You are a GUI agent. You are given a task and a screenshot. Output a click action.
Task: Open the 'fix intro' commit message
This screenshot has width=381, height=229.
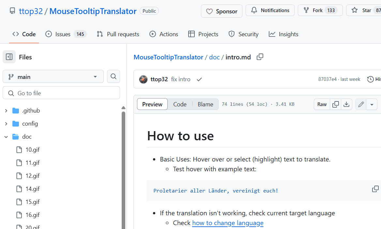click(x=180, y=79)
